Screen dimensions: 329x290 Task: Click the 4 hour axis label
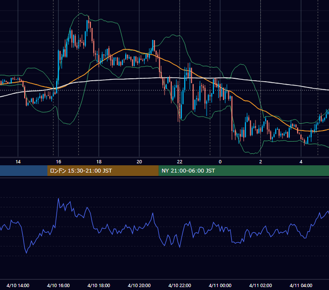[x=301, y=162]
